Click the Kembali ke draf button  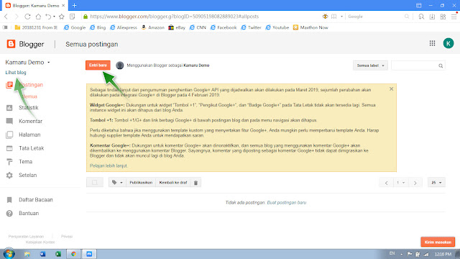(173, 183)
